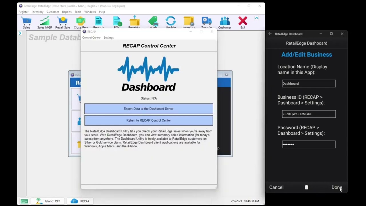Expand the left side panel arrow

click(x=20, y=33)
